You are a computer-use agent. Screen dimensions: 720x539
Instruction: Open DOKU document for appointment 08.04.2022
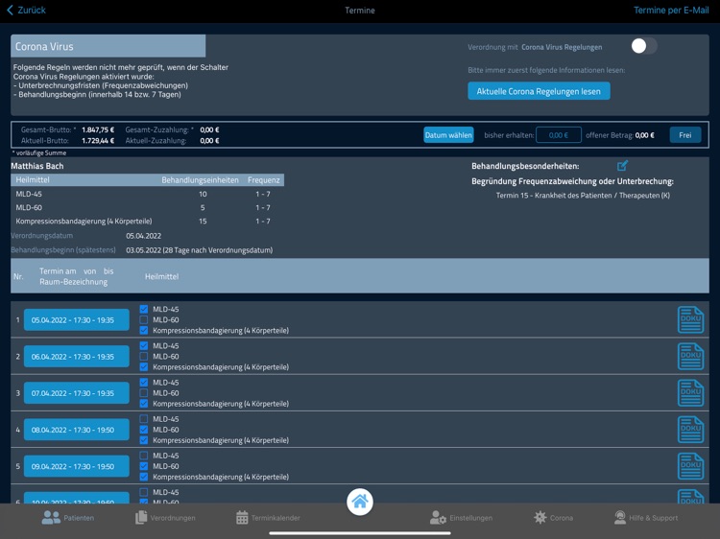pos(690,430)
